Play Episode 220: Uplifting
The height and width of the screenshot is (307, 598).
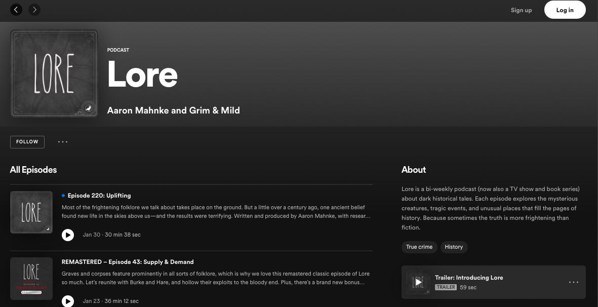tap(68, 235)
